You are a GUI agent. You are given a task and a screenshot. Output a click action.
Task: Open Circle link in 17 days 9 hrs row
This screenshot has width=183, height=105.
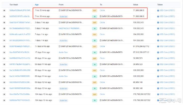[x=102, y=46]
